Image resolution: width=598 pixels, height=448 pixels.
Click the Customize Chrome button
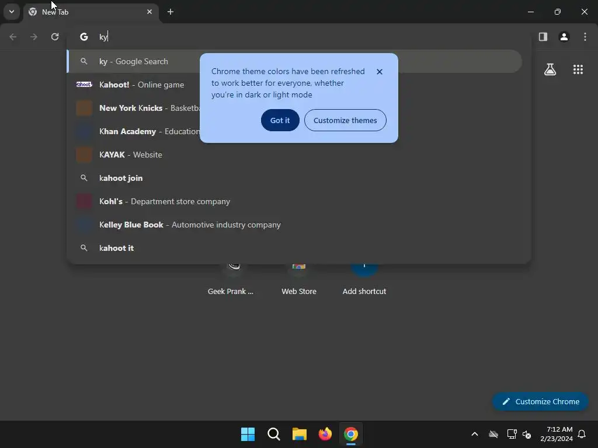(x=540, y=401)
